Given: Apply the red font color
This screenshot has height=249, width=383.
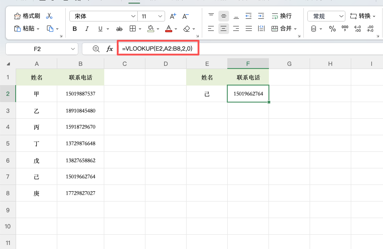Looking at the screenshot, I should tap(169, 29).
